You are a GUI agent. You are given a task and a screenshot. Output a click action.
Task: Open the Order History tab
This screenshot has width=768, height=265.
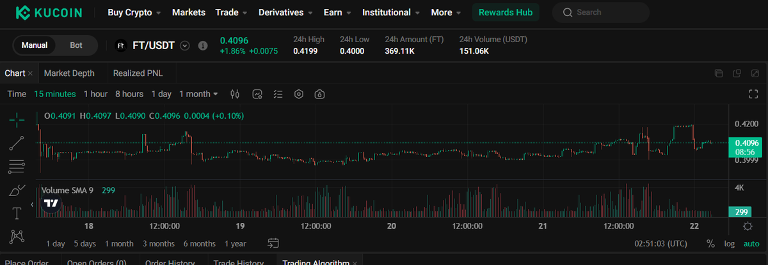(x=169, y=262)
